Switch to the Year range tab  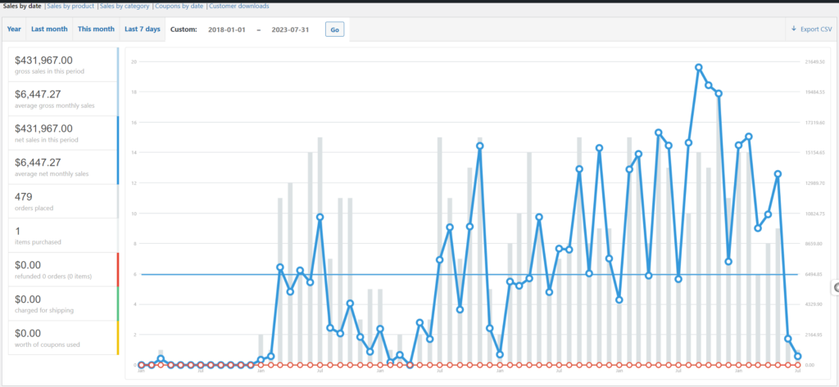[15, 29]
